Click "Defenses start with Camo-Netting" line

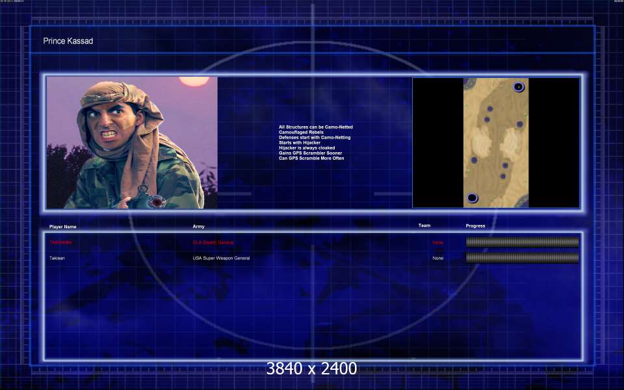point(315,137)
